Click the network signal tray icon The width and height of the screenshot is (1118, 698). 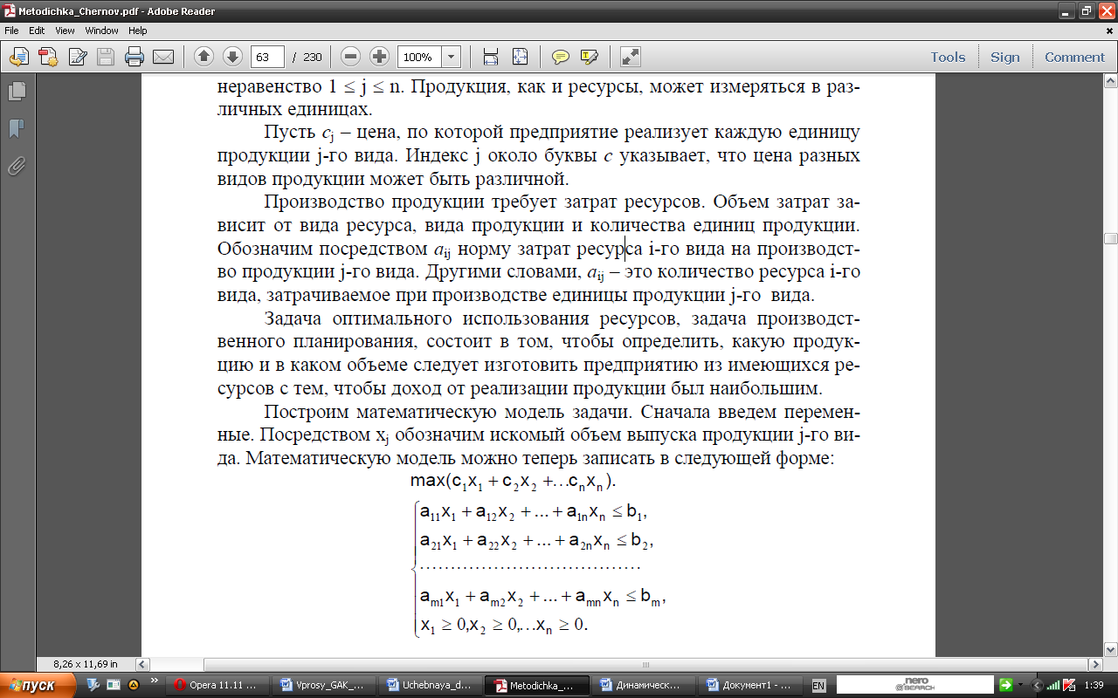[x=1052, y=685]
